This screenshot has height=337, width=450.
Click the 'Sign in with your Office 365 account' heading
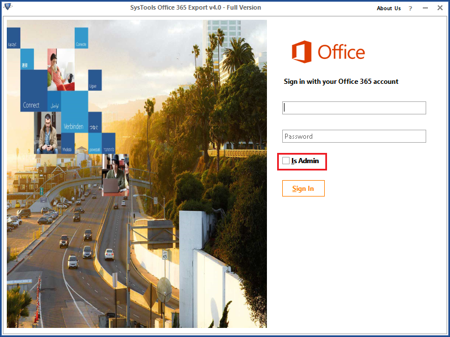click(x=341, y=82)
